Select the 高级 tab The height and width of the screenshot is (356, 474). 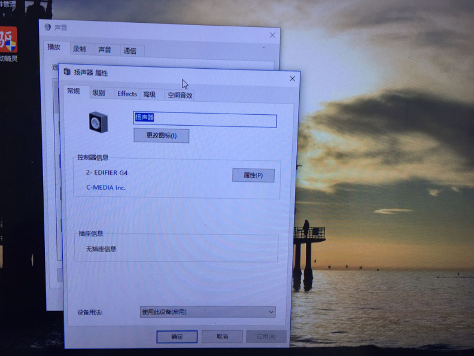(149, 95)
